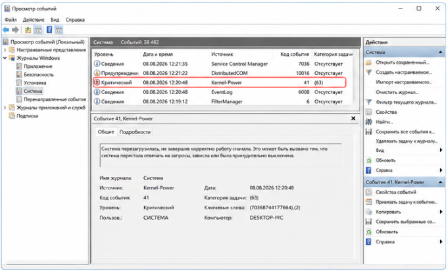Click the blue Help question-mark toolbar icon

(x=49, y=30)
